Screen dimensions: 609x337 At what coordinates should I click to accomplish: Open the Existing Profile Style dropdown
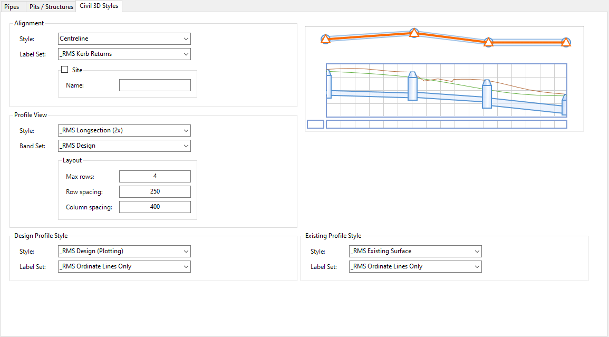415,252
